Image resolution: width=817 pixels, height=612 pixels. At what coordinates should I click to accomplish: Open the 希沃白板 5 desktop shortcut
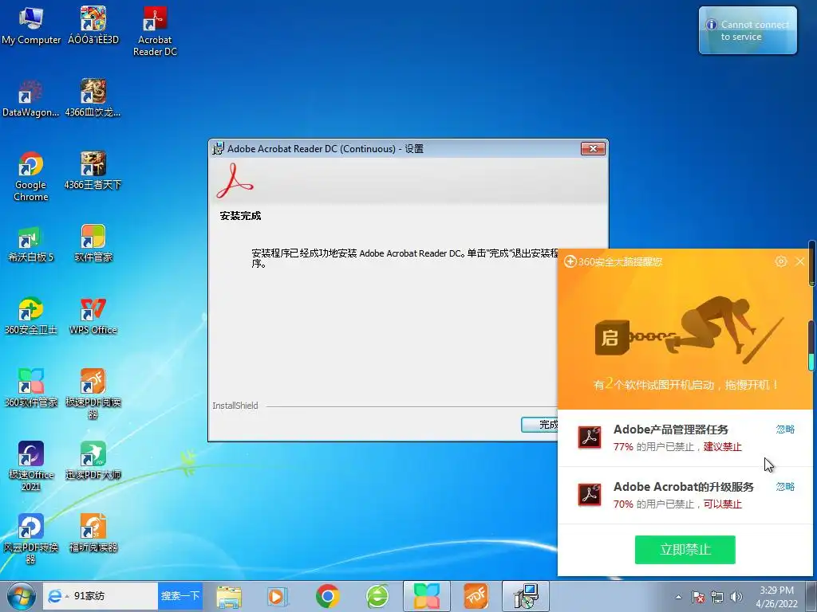point(31,244)
